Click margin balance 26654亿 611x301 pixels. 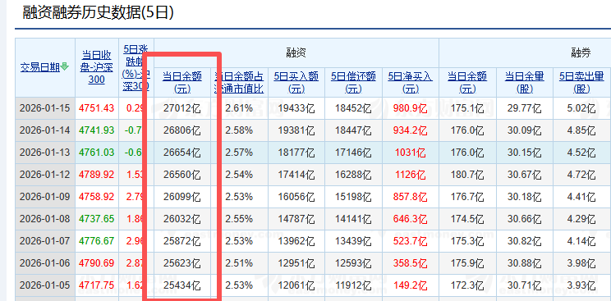click(x=182, y=153)
